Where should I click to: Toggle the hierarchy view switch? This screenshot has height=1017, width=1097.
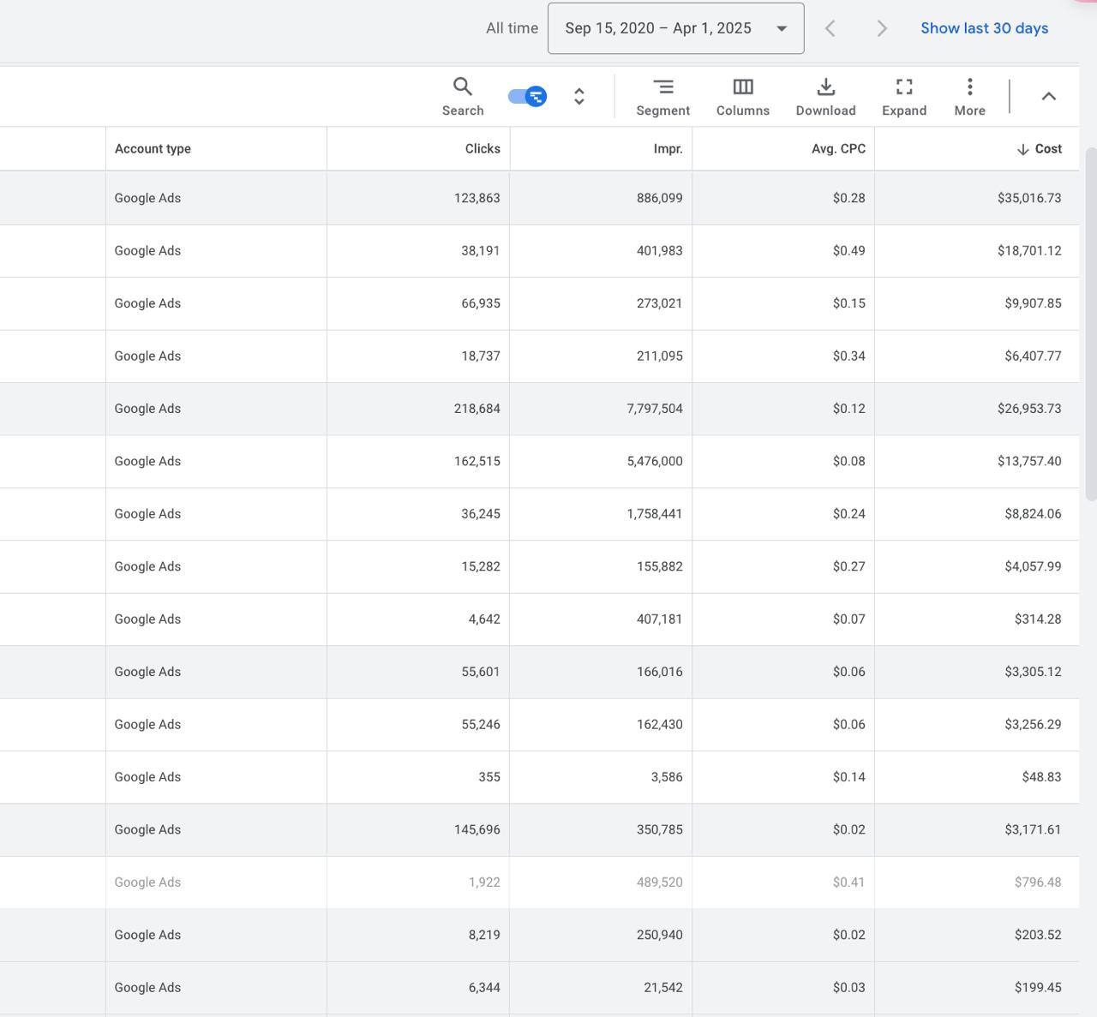(527, 96)
